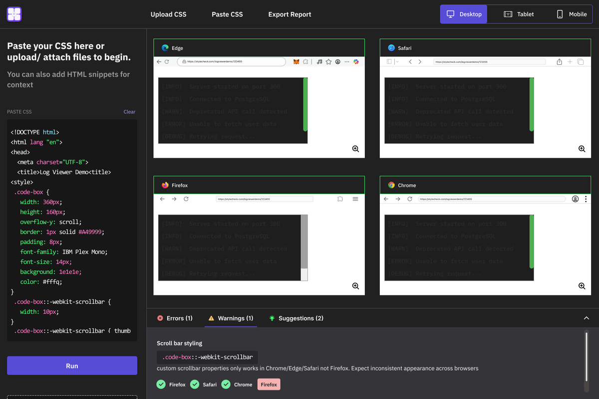Image resolution: width=599 pixels, height=399 pixels.
Task: Click back arrow in Chrome preview
Action: click(386, 199)
